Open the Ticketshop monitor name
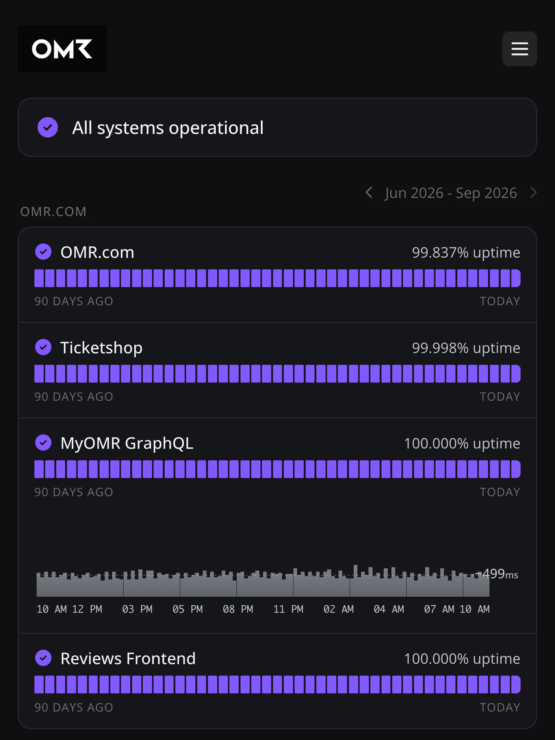 click(101, 348)
